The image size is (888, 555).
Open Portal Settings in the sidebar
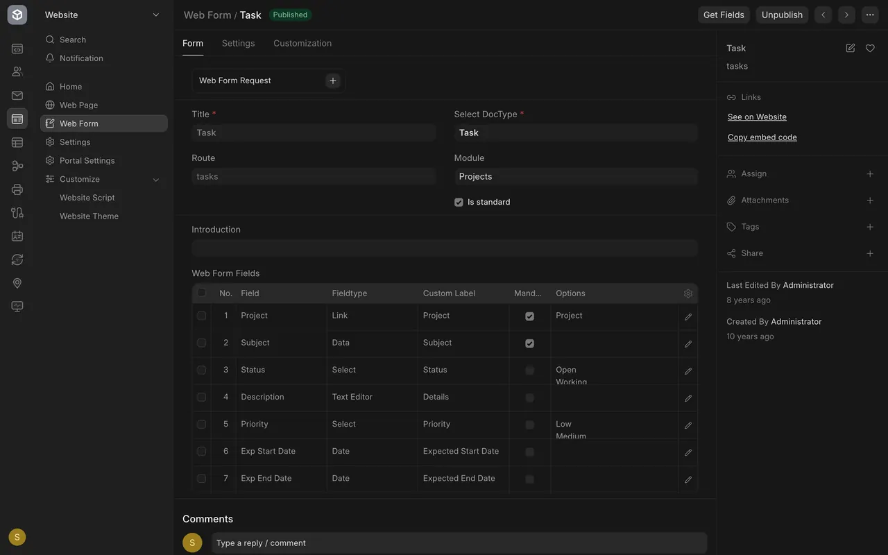click(x=104, y=160)
